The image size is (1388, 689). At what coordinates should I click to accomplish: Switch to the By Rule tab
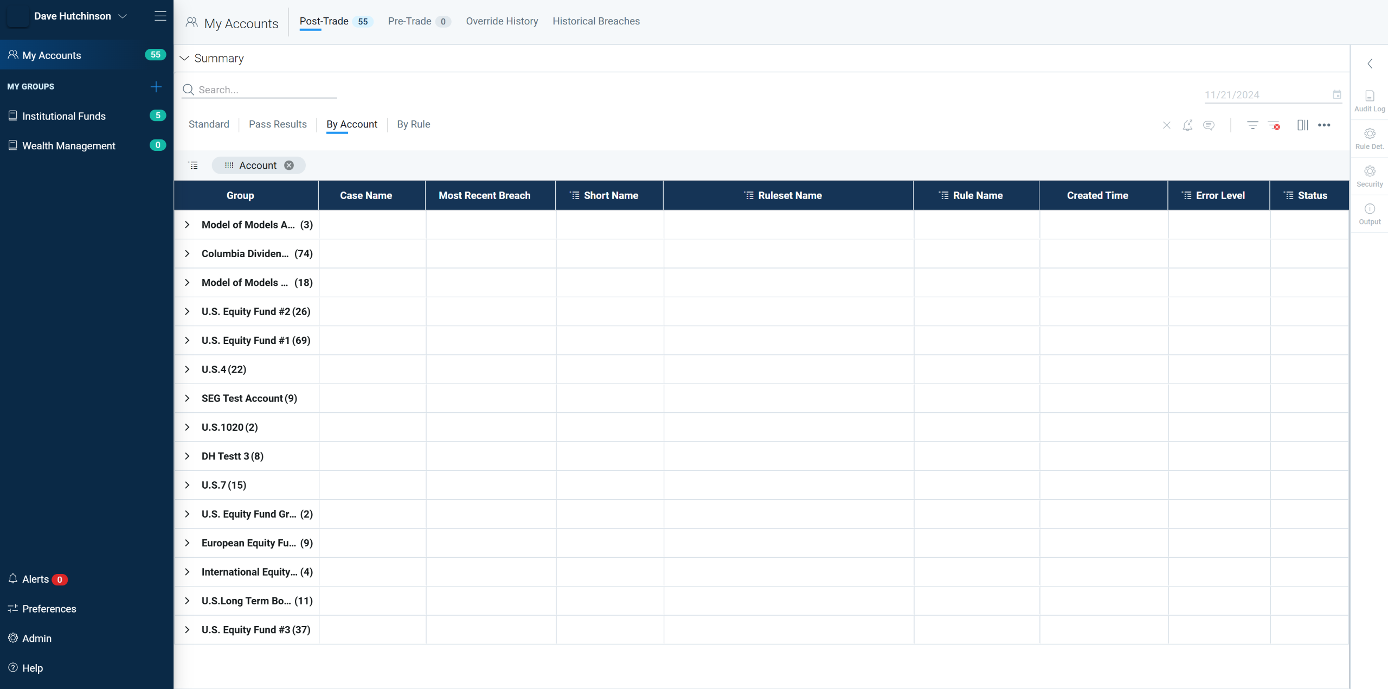tap(413, 124)
